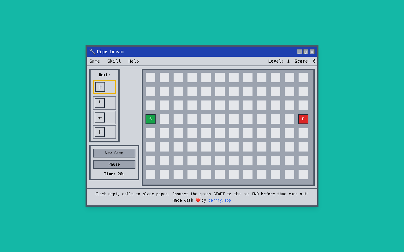
Task: Select the highlighted next pipe piece
Action: [104, 87]
